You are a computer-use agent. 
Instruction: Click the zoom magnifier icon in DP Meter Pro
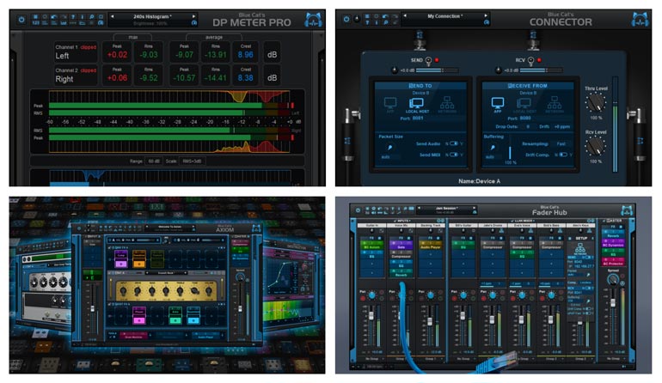click(x=91, y=17)
